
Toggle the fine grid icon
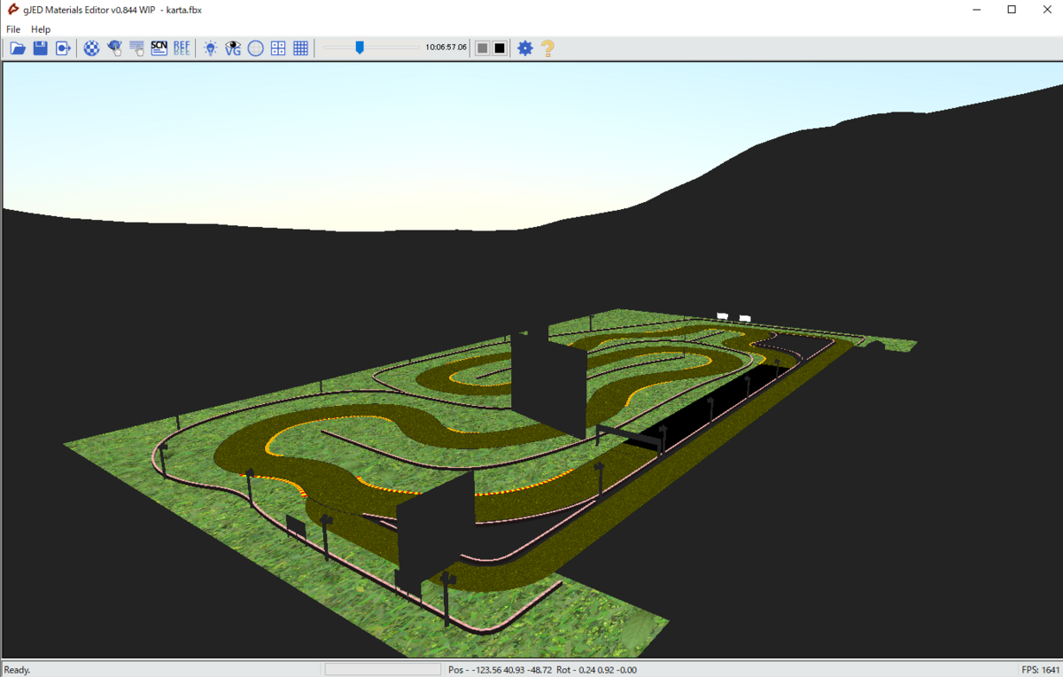(300, 48)
